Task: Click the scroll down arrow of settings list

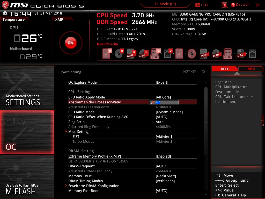Action: tap(206, 195)
